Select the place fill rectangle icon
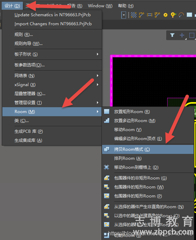Image resolution: width=196 pixels, height=240 pixels. [x=189, y=15]
